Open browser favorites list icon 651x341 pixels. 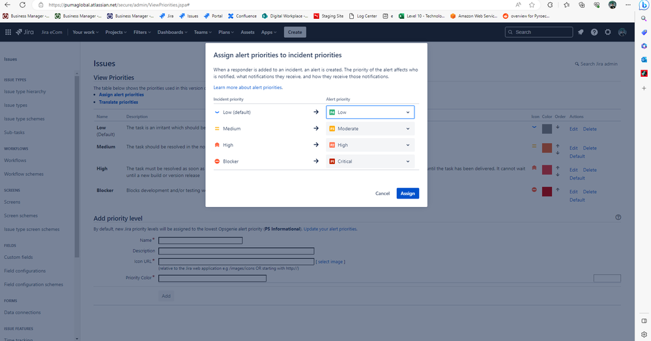(x=567, y=5)
